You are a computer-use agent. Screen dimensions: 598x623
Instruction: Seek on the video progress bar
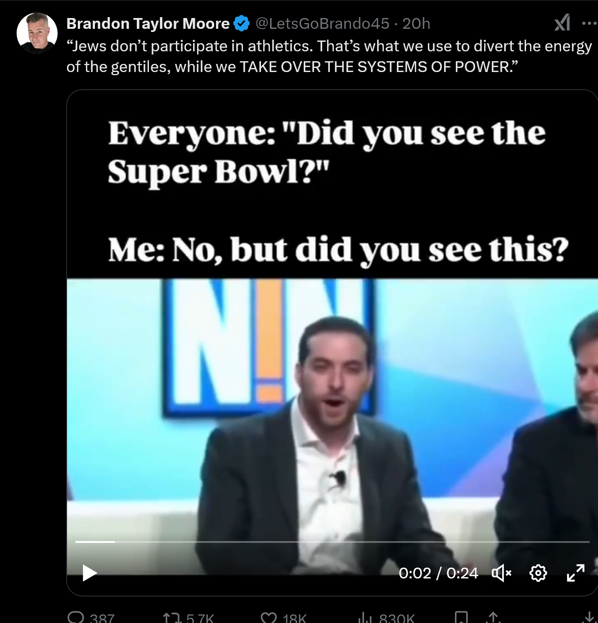tap(332, 542)
